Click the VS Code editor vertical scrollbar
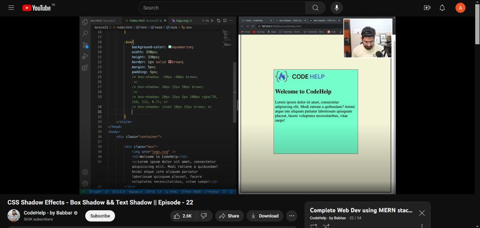The height and width of the screenshot is (228, 480). tap(235, 92)
